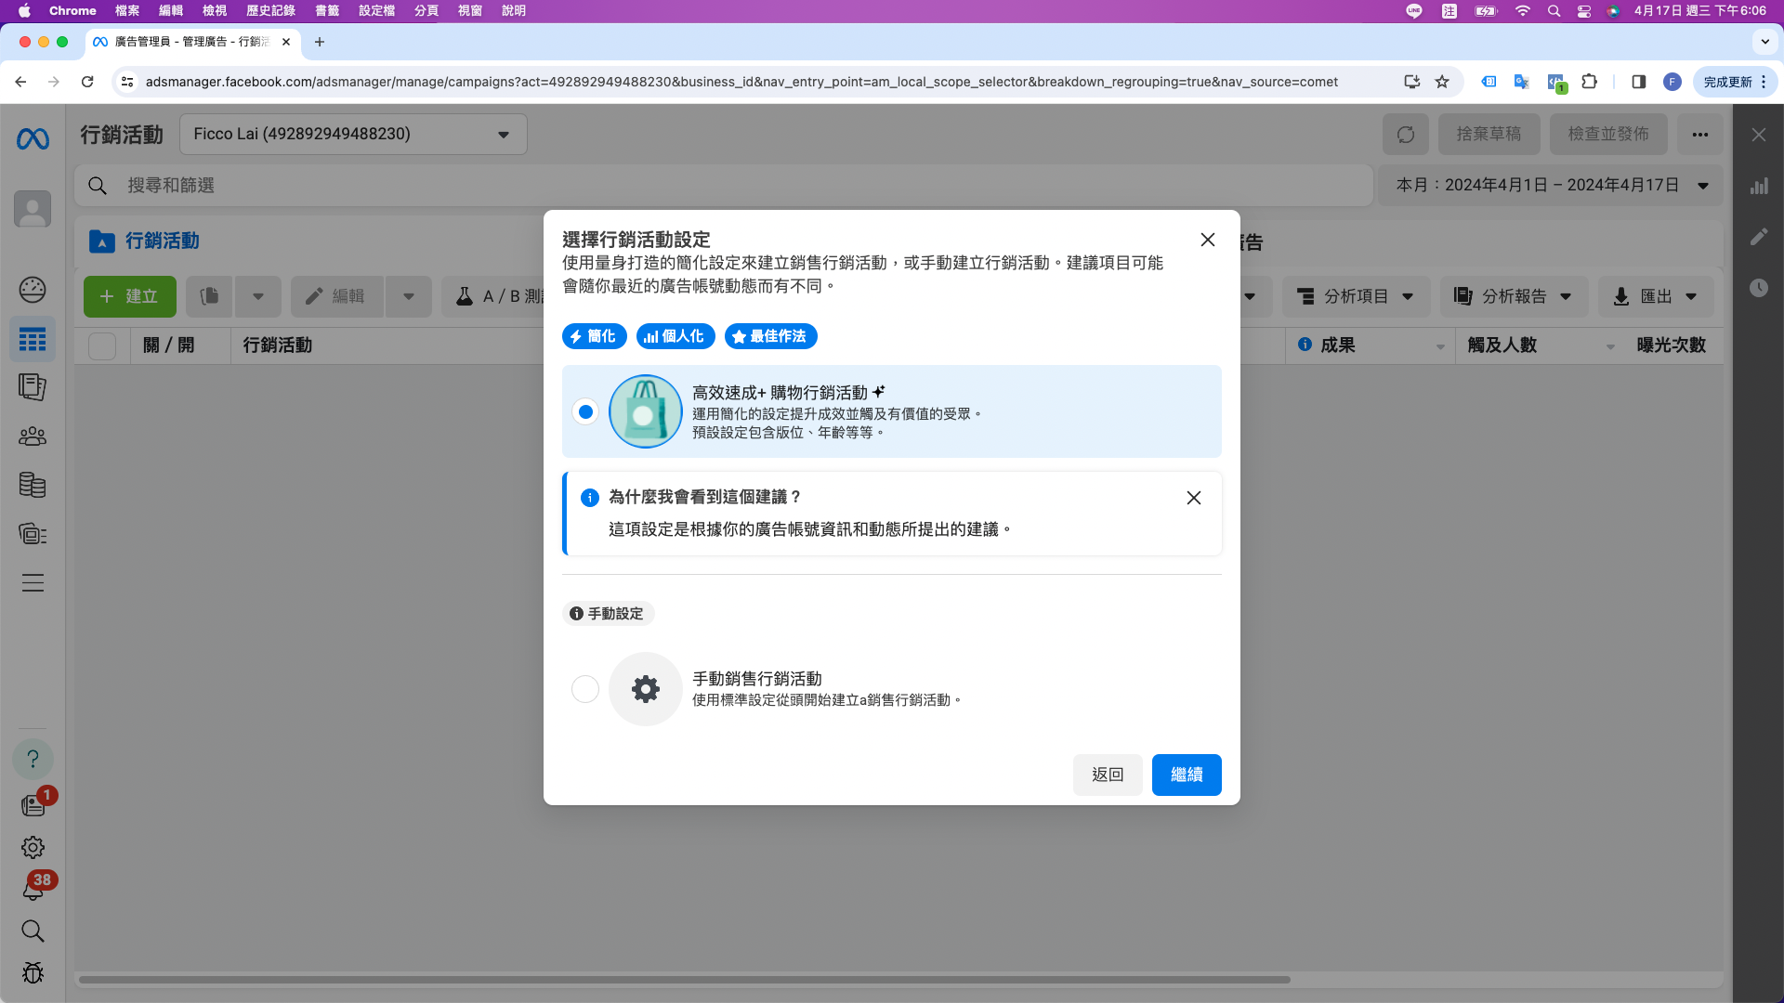Viewport: 1784px width, 1003px height.
Task: Select Advantage+ shopping campaign radio button
Action: coord(585,411)
